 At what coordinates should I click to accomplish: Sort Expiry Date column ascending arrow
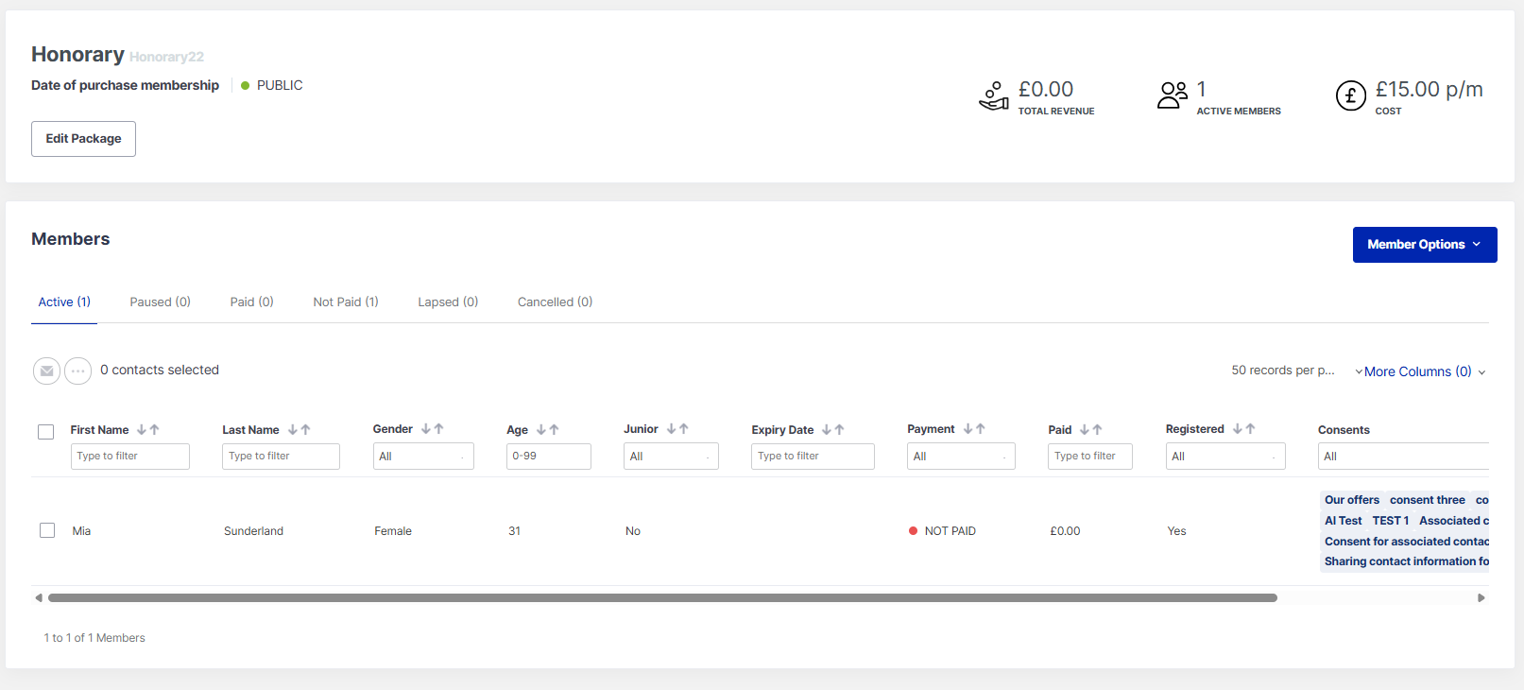(x=839, y=429)
